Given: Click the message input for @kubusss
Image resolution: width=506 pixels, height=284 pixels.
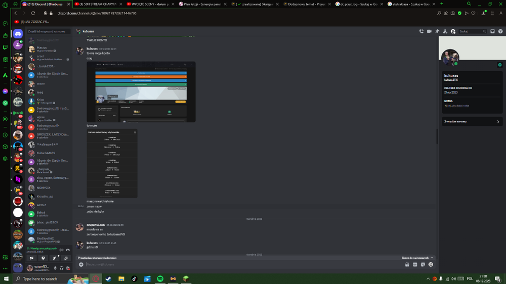Looking at the screenshot, I should pyautogui.click(x=244, y=264).
